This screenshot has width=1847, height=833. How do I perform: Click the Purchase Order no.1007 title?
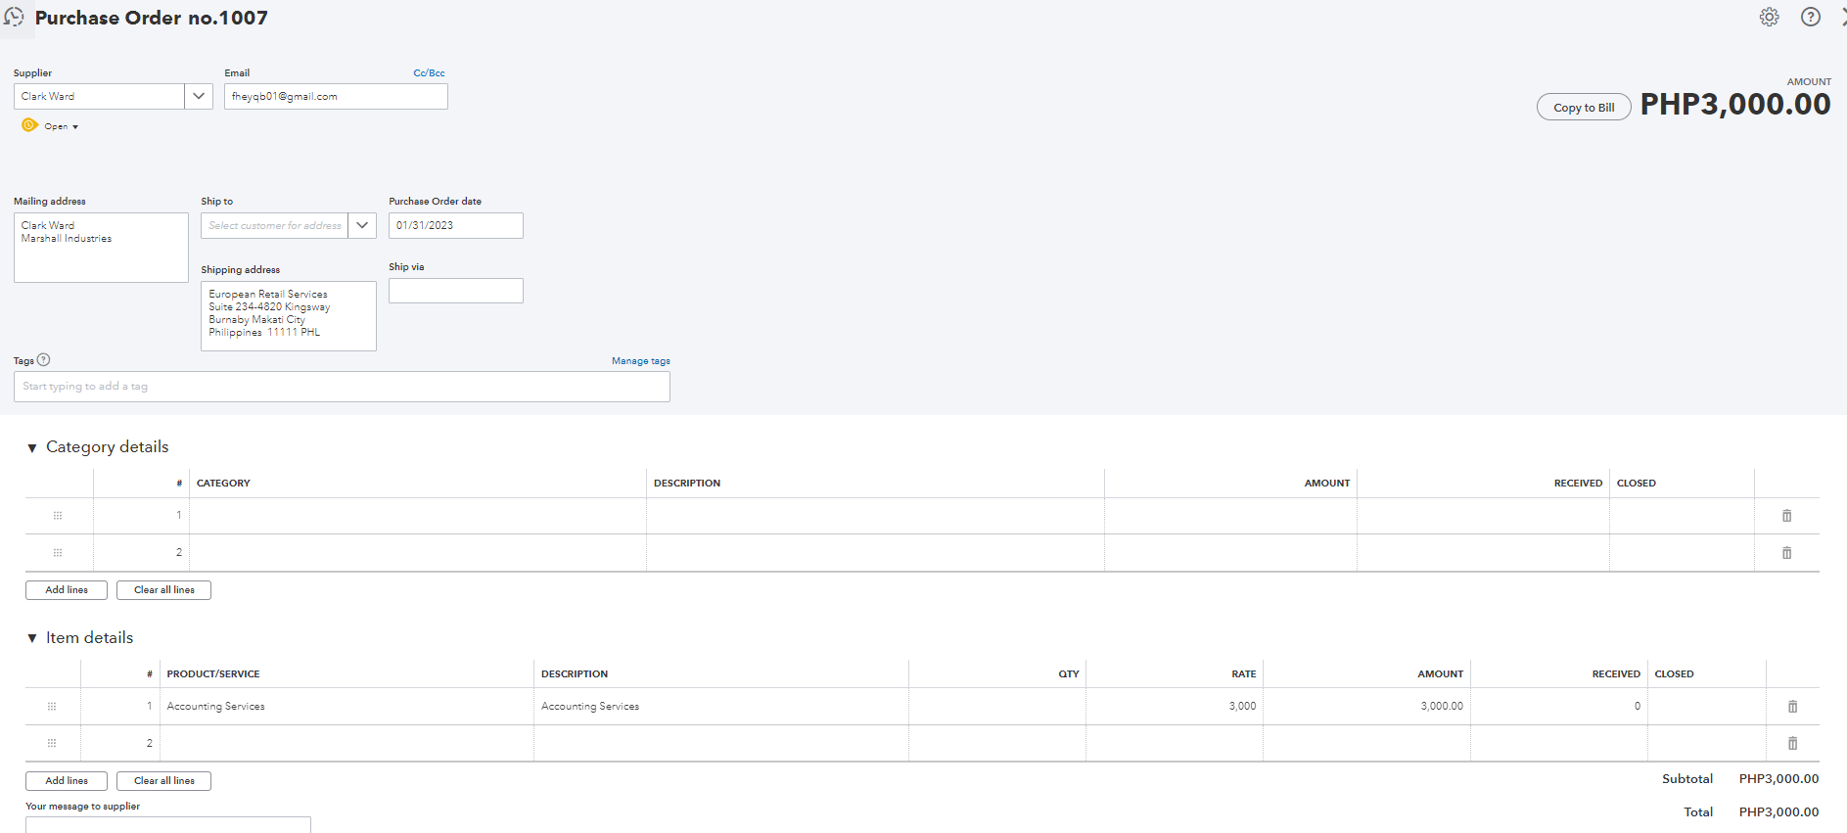pos(152,18)
